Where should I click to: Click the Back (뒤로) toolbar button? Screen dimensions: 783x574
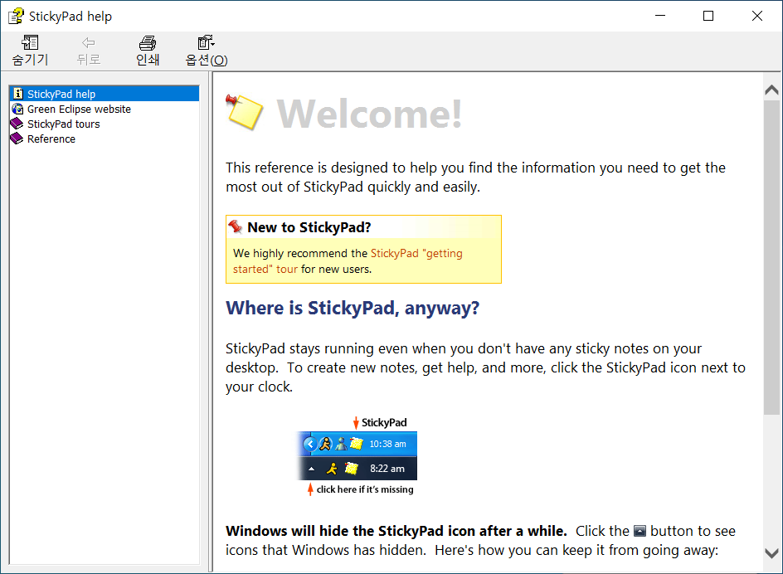[89, 51]
